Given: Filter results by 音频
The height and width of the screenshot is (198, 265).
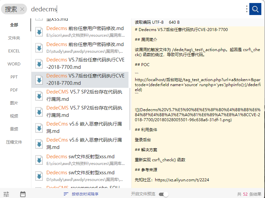Looking at the screenshot, I should (x=14, y=129).
